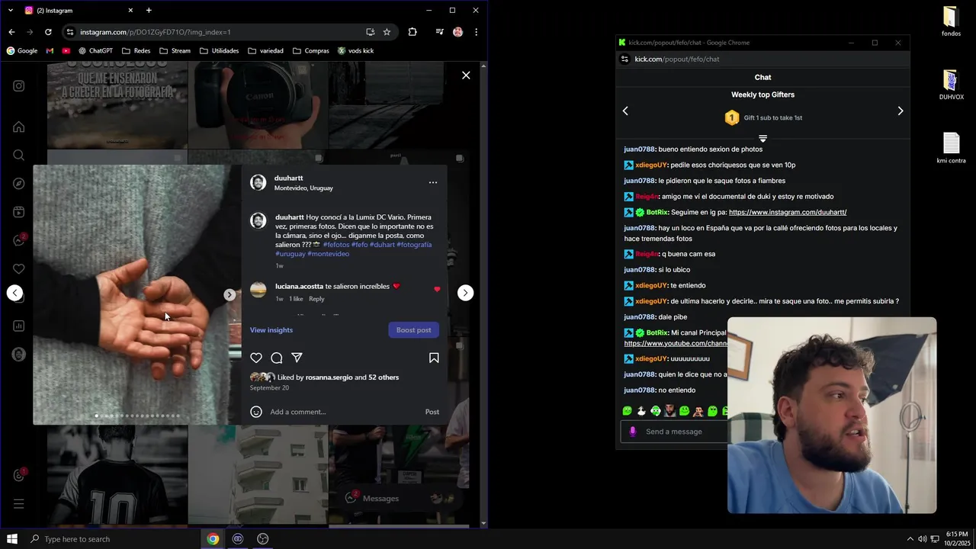Expand the Redes bookmark folder

136,51
